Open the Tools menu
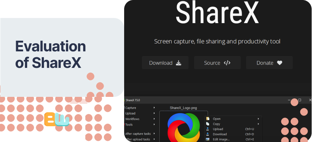Viewport: 312px width, 142px height. click(x=129, y=124)
